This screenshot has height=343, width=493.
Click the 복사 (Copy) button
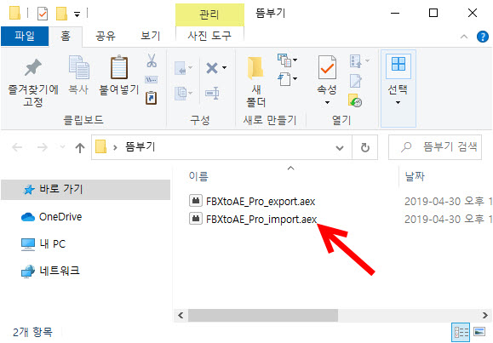point(78,76)
